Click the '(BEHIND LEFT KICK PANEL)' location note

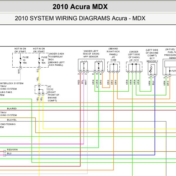57,64
